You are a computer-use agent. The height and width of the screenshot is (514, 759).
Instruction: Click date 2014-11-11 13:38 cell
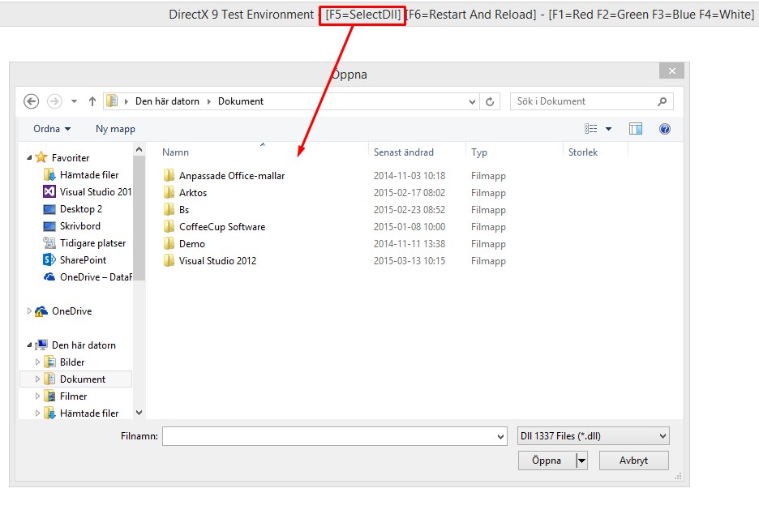click(x=409, y=243)
